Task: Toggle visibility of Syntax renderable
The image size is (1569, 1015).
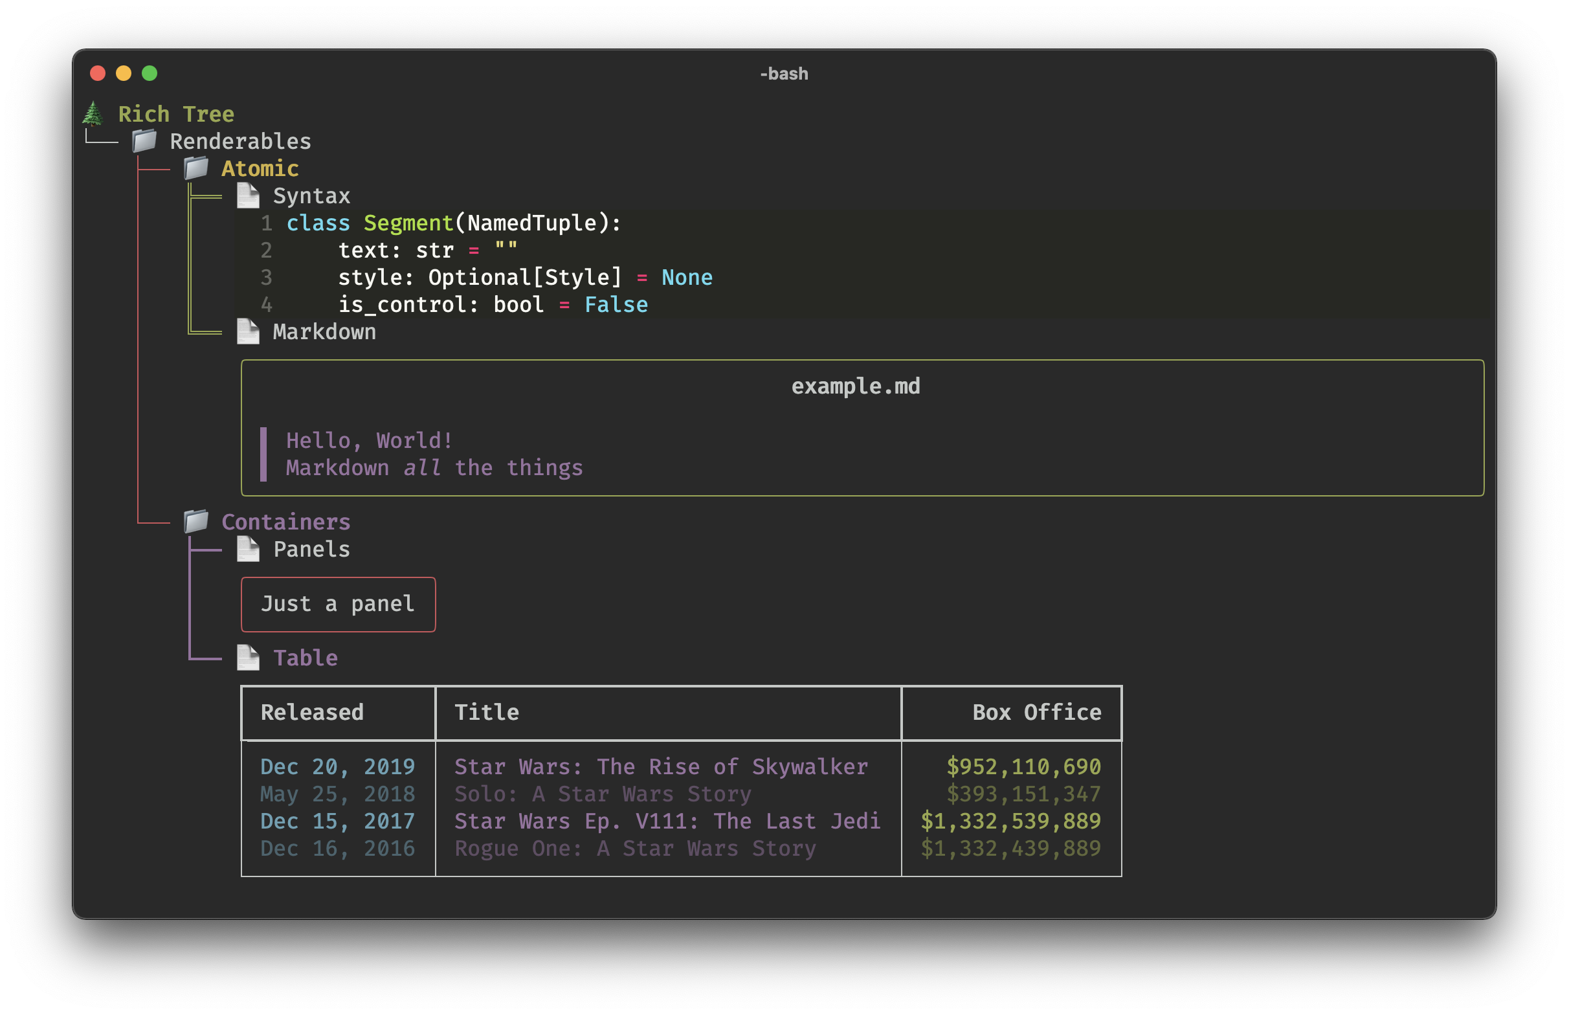Action: click(x=309, y=195)
